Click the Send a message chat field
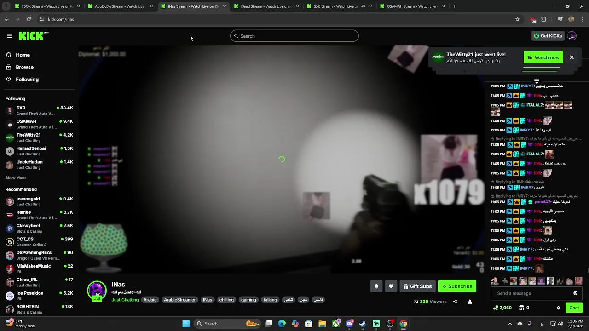 pyautogui.click(x=532, y=293)
